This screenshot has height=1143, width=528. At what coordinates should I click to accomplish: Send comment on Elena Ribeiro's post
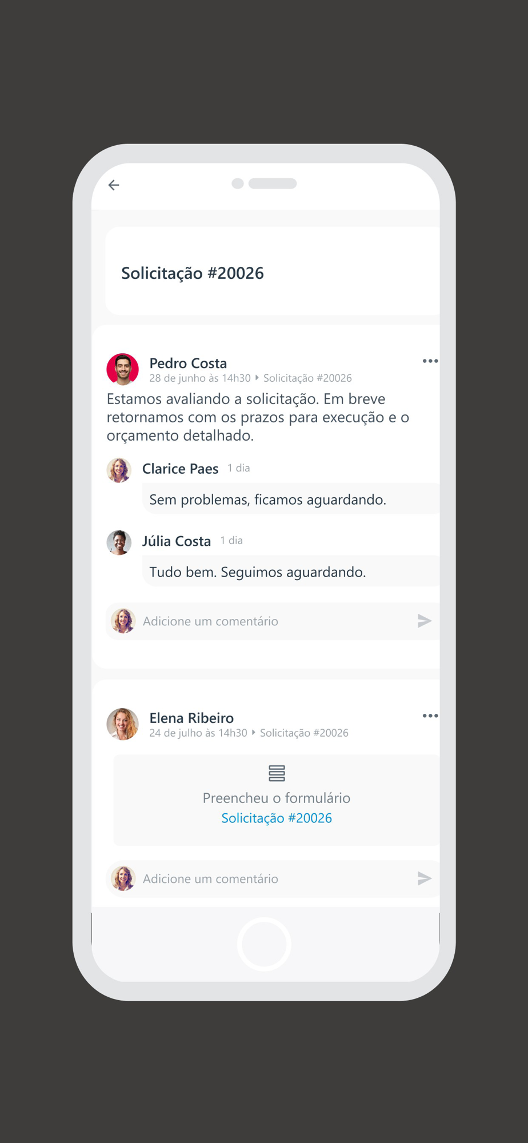(x=424, y=878)
